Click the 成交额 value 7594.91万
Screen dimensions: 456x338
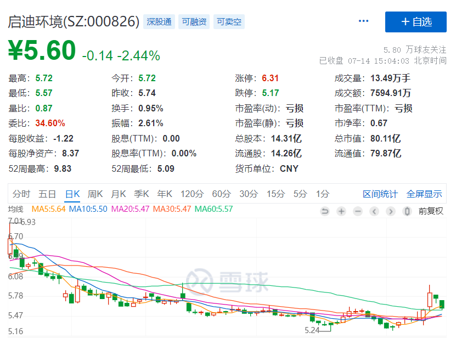point(391,93)
